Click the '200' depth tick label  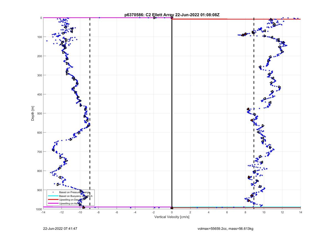click(x=39, y=56)
